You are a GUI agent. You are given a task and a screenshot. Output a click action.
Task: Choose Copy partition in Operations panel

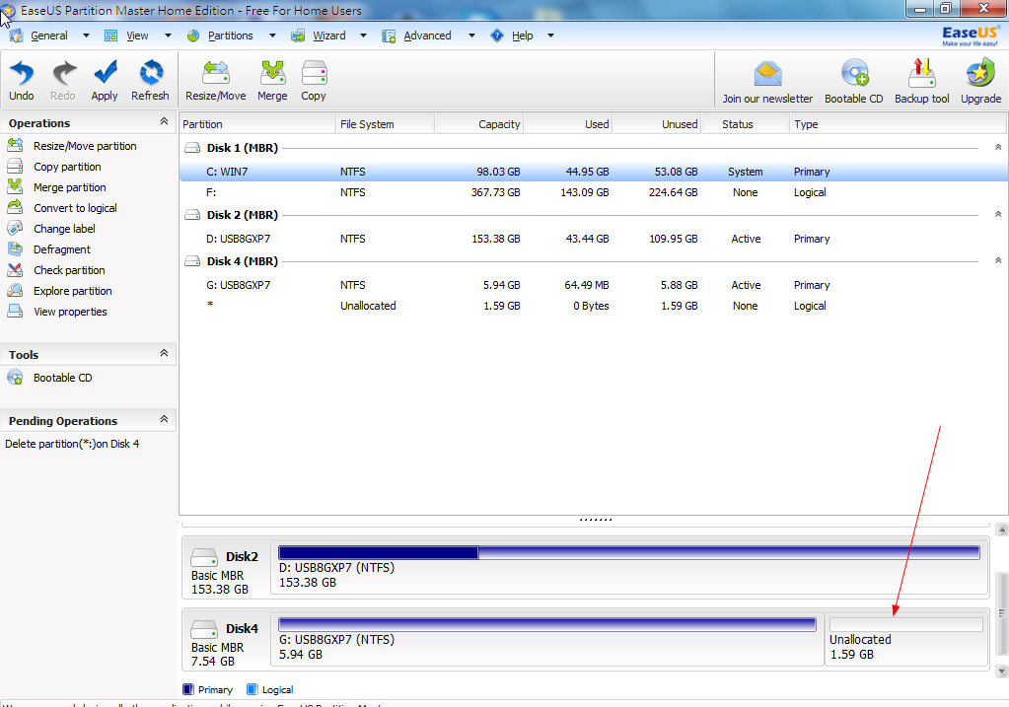click(x=67, y=167)
